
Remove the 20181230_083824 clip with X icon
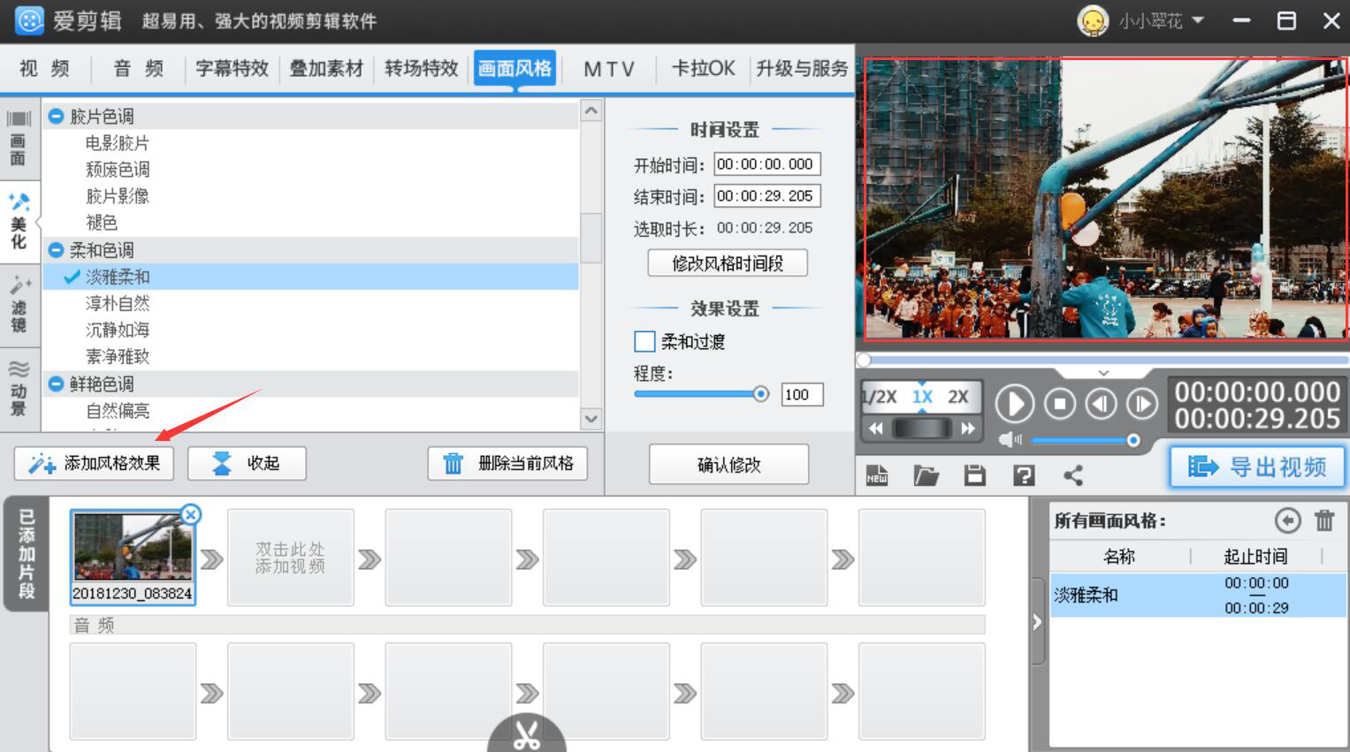click(x=190, y=514)
